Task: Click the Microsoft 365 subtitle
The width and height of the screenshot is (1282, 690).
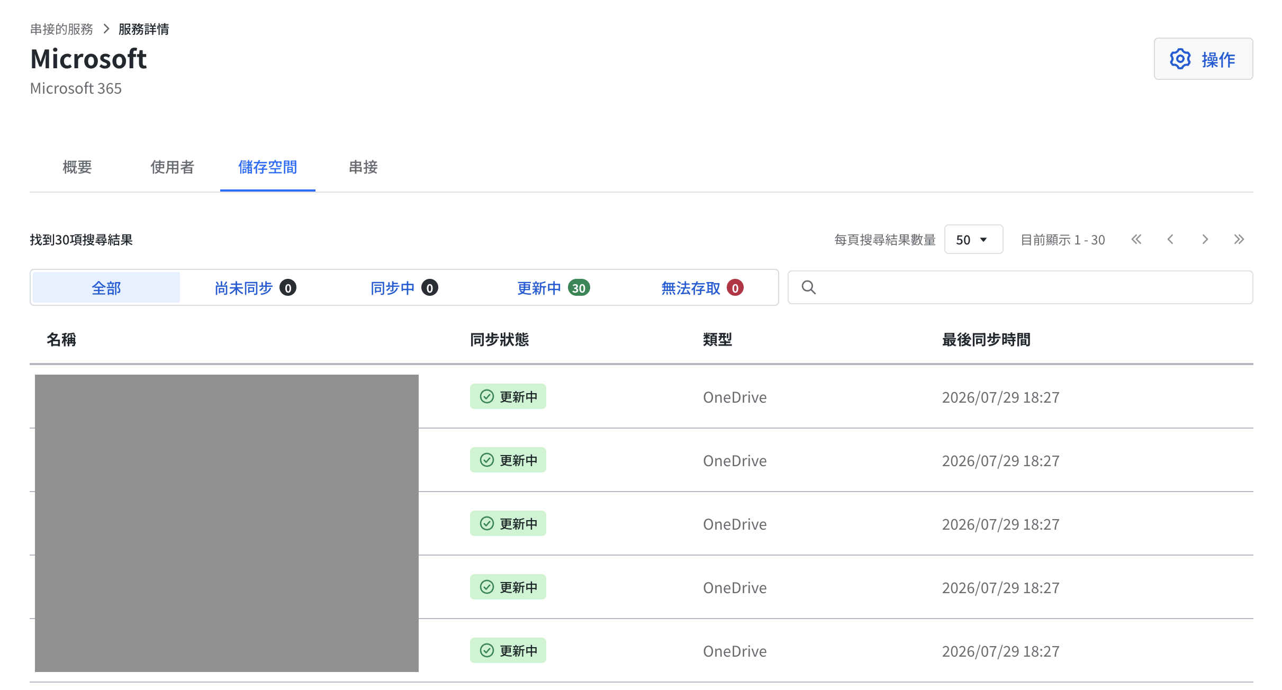Action: point(76,88)
